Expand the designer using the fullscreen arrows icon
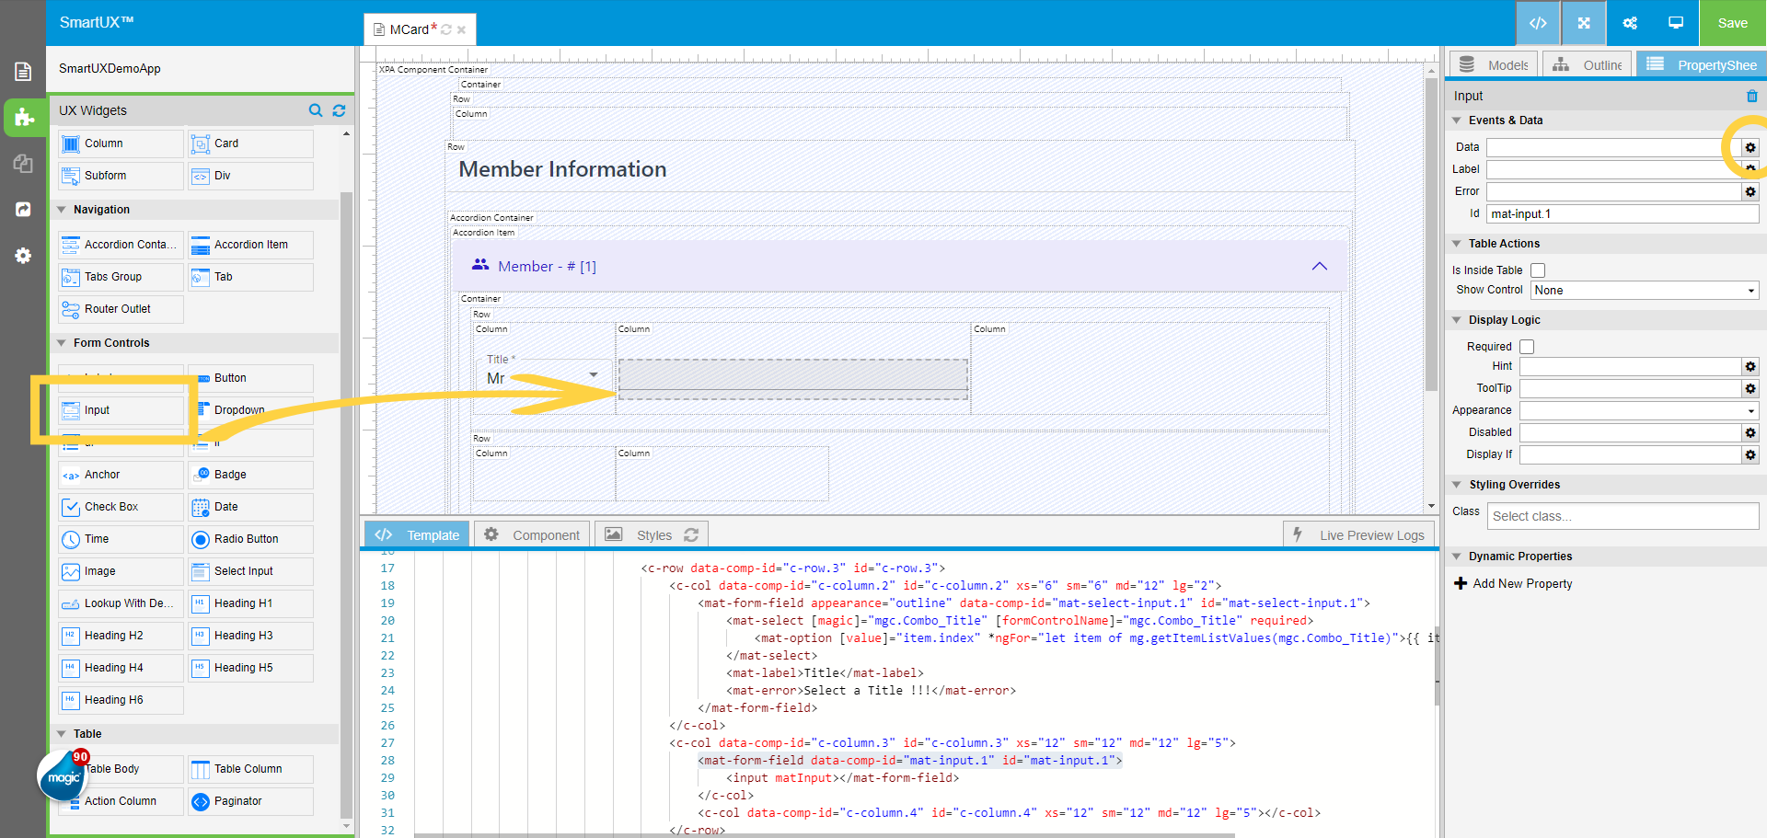 [1583, 23]
